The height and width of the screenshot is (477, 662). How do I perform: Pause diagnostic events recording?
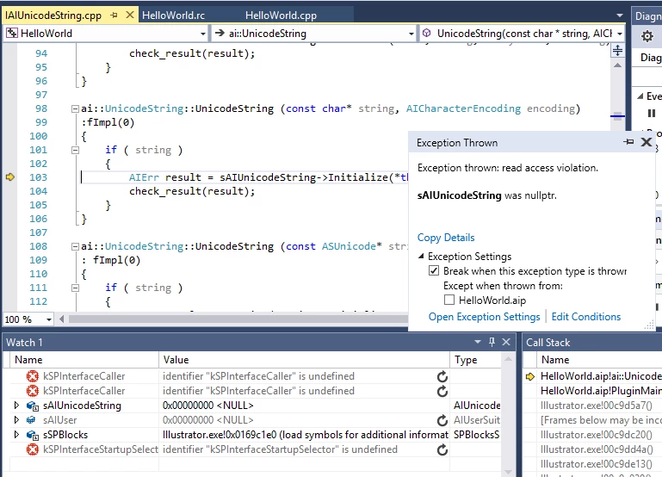(652, 113)
